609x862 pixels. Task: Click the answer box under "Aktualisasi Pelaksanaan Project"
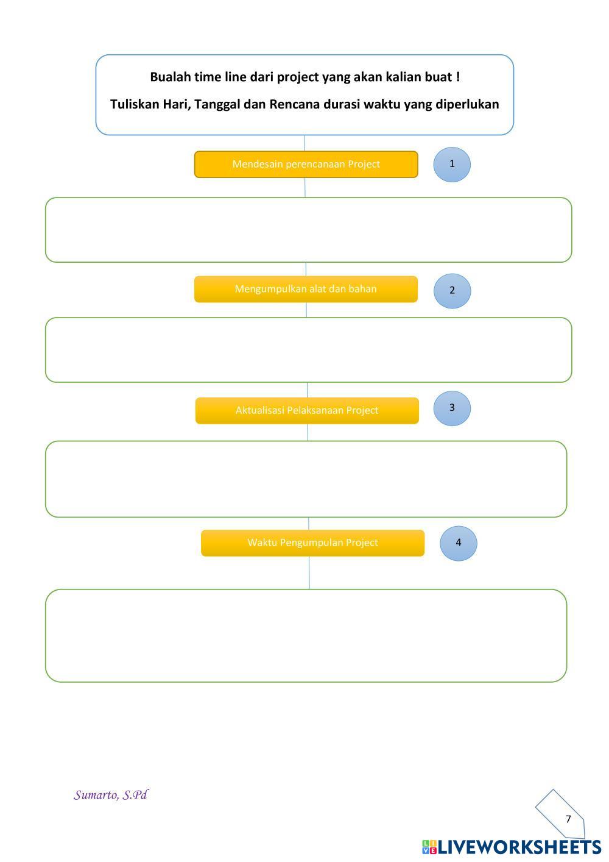pos(306,479)
